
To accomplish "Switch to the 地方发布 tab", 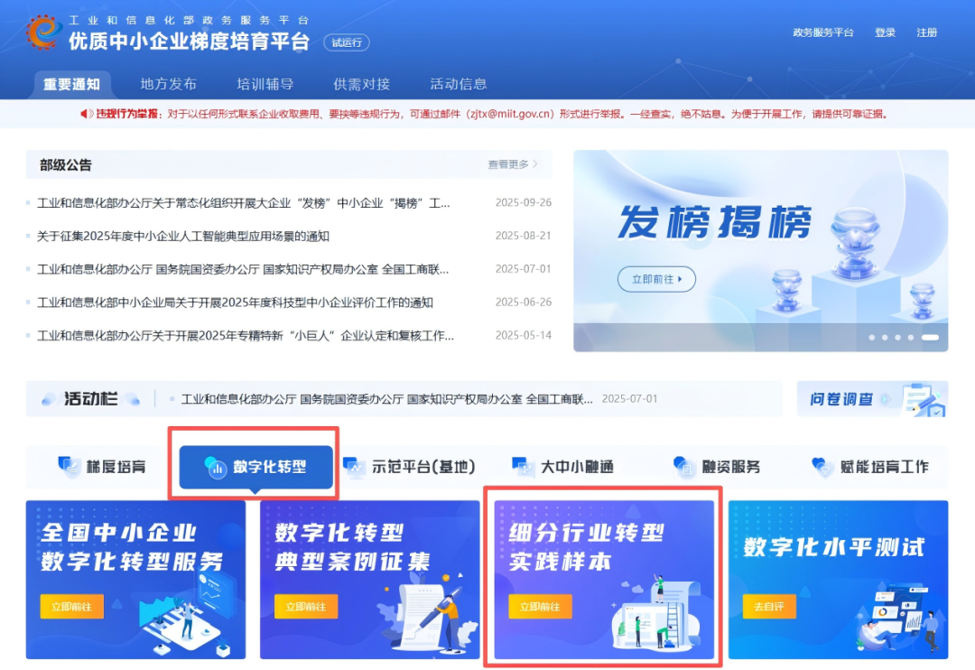I will (171, 84).
